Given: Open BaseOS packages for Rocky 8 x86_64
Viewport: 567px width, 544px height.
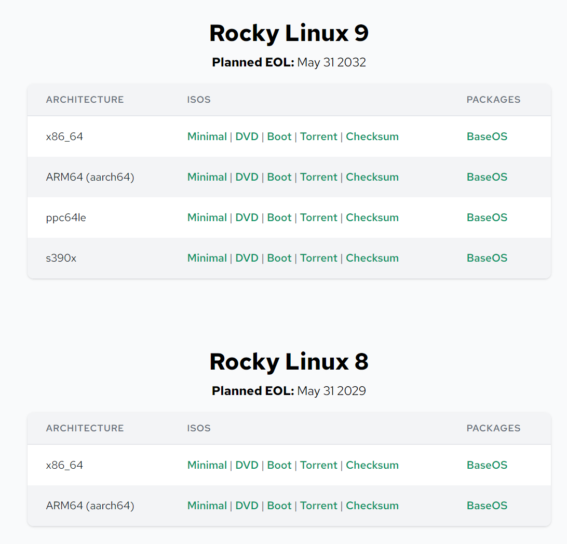Looking at the screenshot, I should 487,465.
